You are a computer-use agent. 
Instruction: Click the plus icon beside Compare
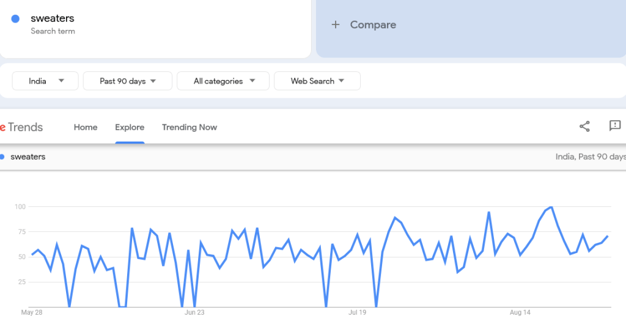(335, 25)
